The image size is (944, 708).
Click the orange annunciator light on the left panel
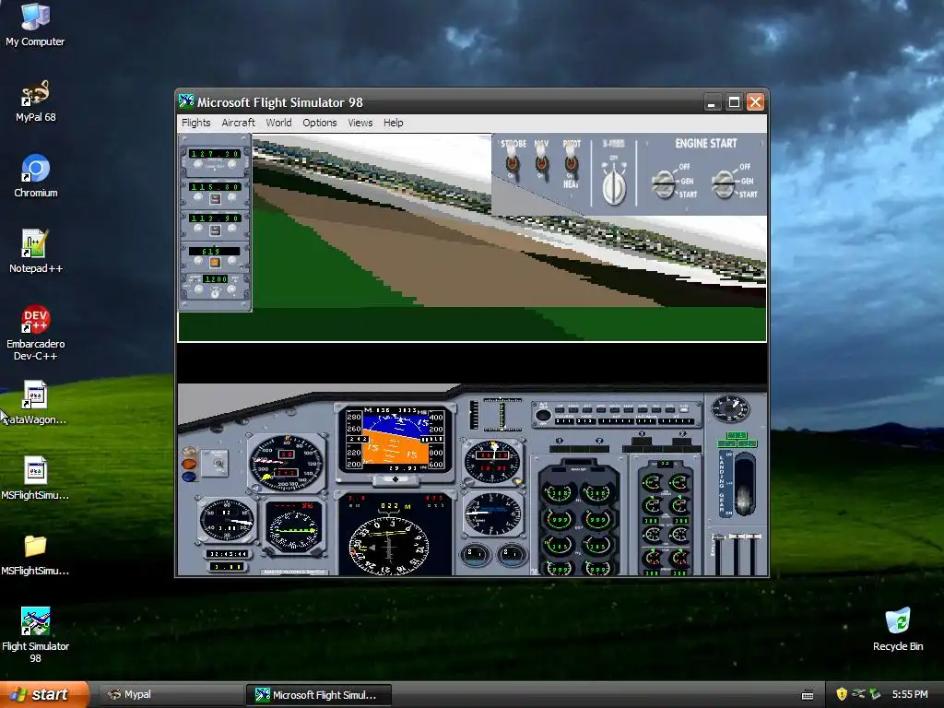point(188,464)
